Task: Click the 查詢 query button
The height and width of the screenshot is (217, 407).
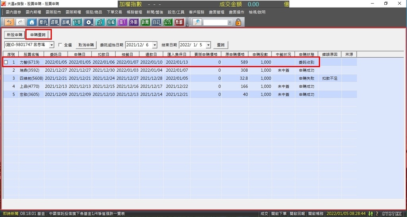Action: 221,45
